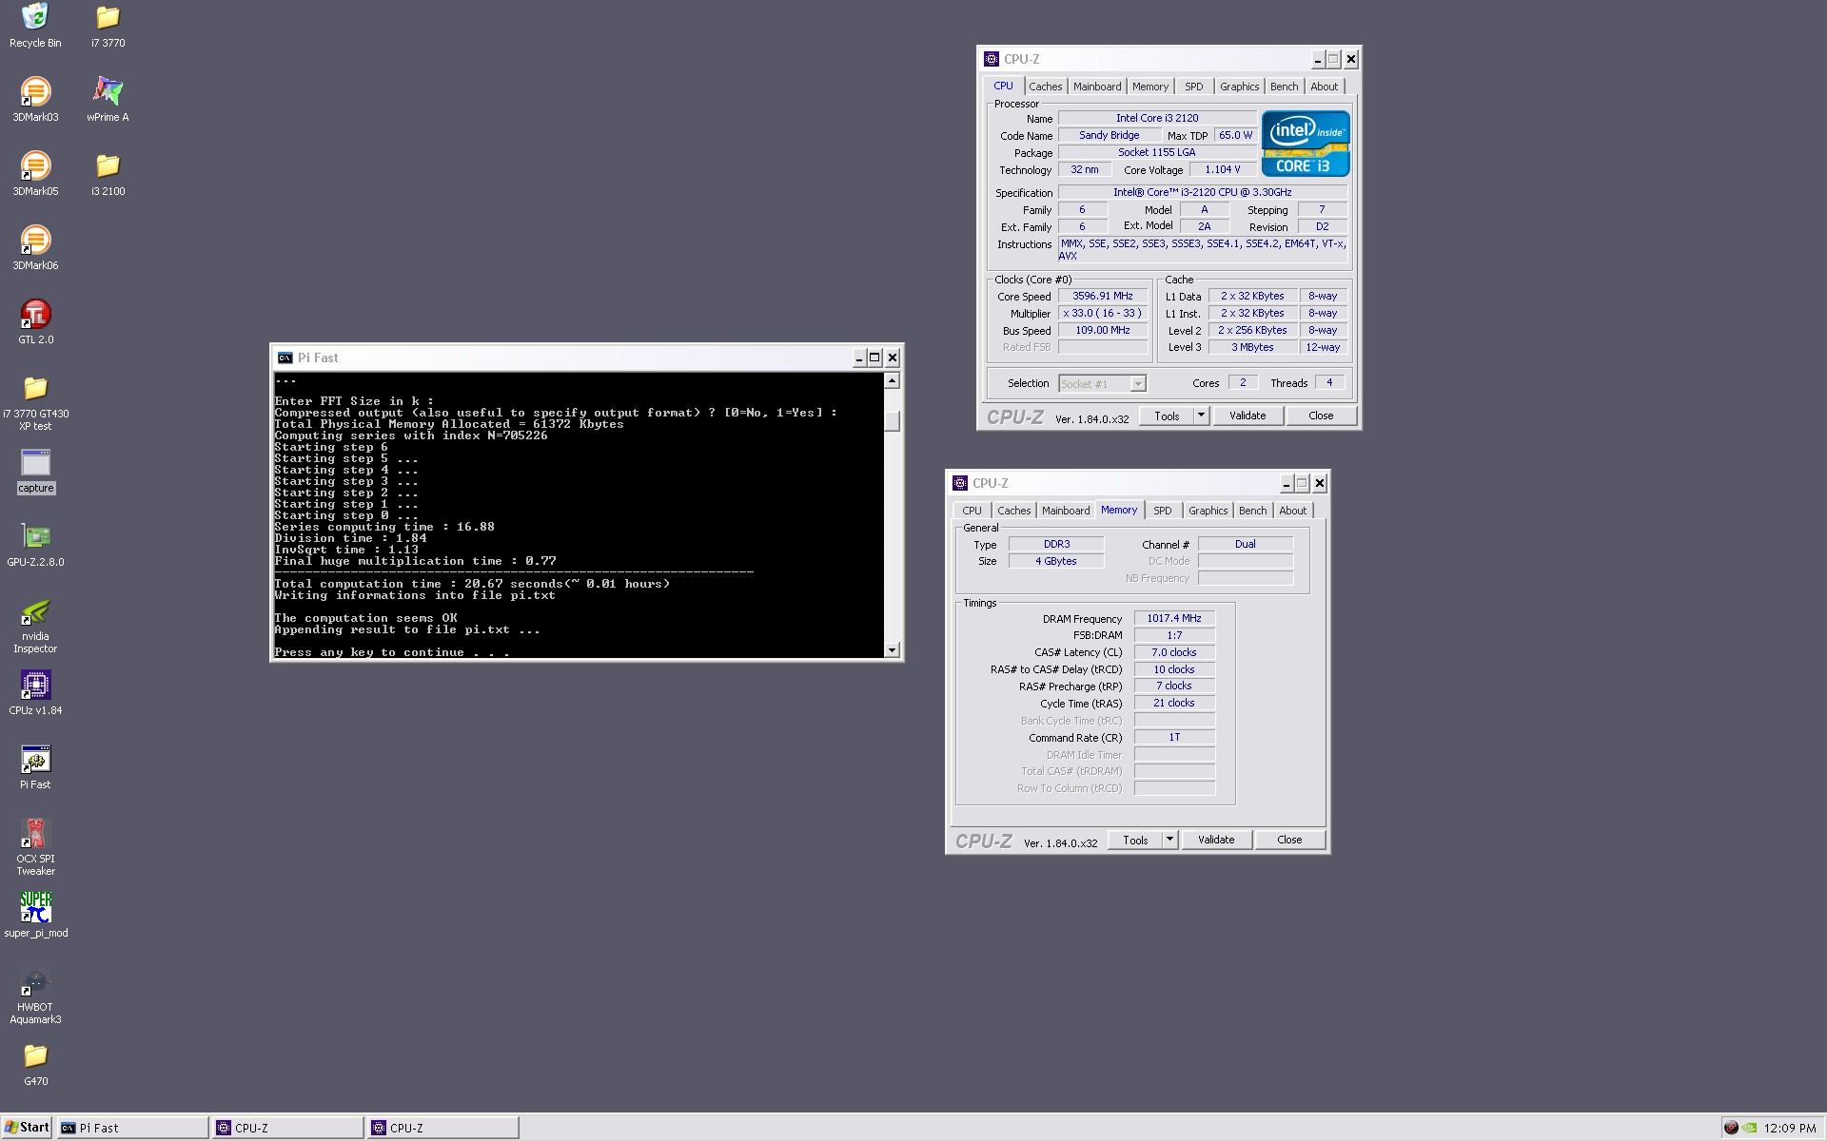This screenshot has height=1141, width=1827.
Task: Click the NVIDIA system tray icon
Action: [x=1749, y=1128]
